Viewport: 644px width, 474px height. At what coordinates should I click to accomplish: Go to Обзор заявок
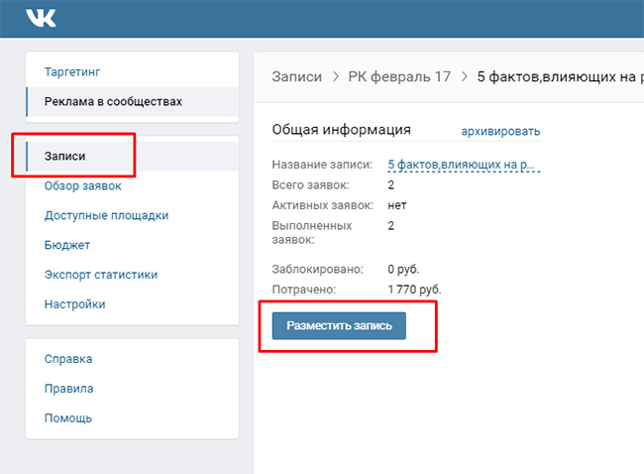pos(83,185)
